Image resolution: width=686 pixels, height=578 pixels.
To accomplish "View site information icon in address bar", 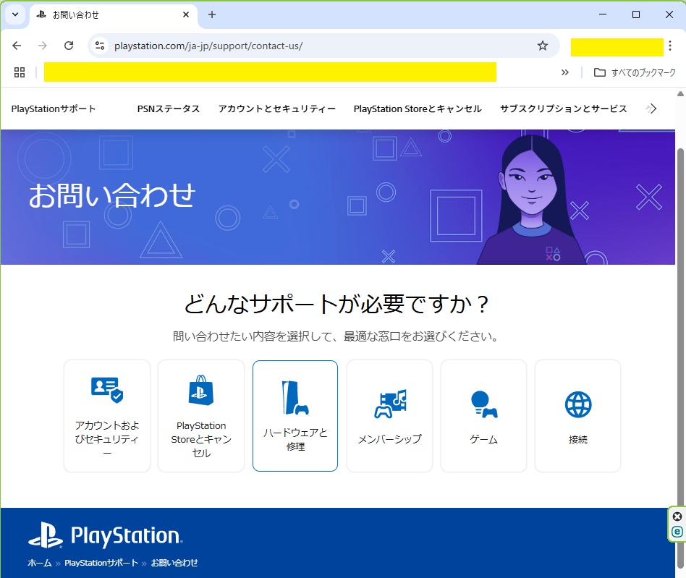I will [x=100, y=46].
